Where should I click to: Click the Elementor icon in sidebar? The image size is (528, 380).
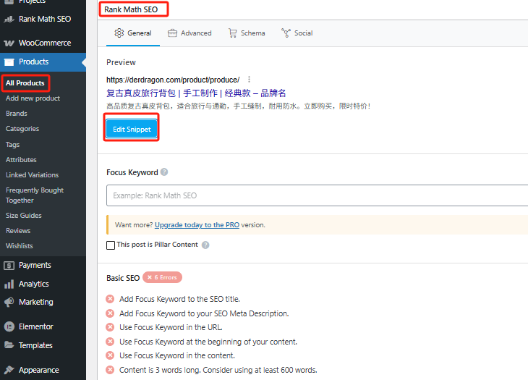pos(9,326)
